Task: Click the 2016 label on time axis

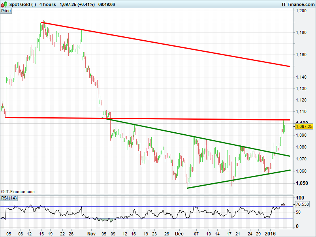Action: pos(270,234)
